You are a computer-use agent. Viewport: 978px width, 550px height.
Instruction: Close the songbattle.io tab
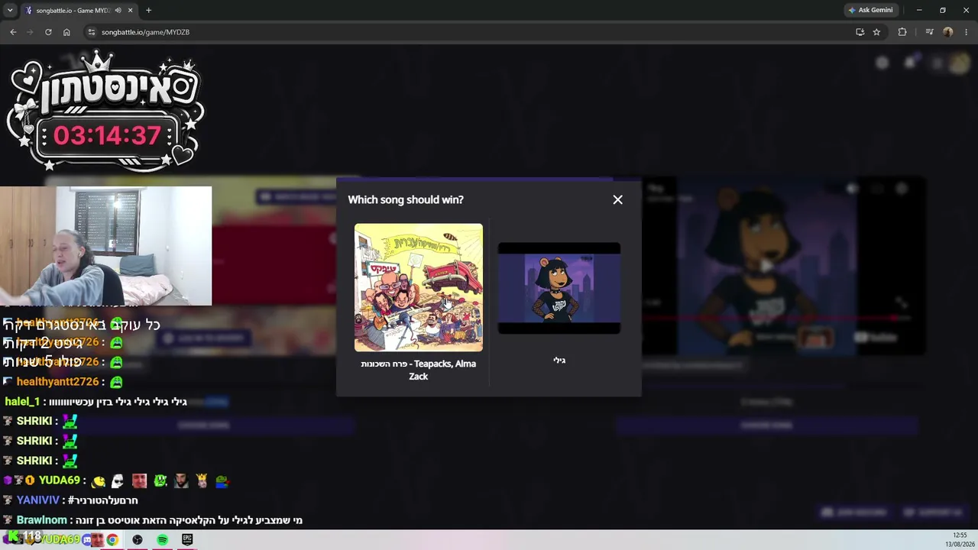[x=130, y=10]
